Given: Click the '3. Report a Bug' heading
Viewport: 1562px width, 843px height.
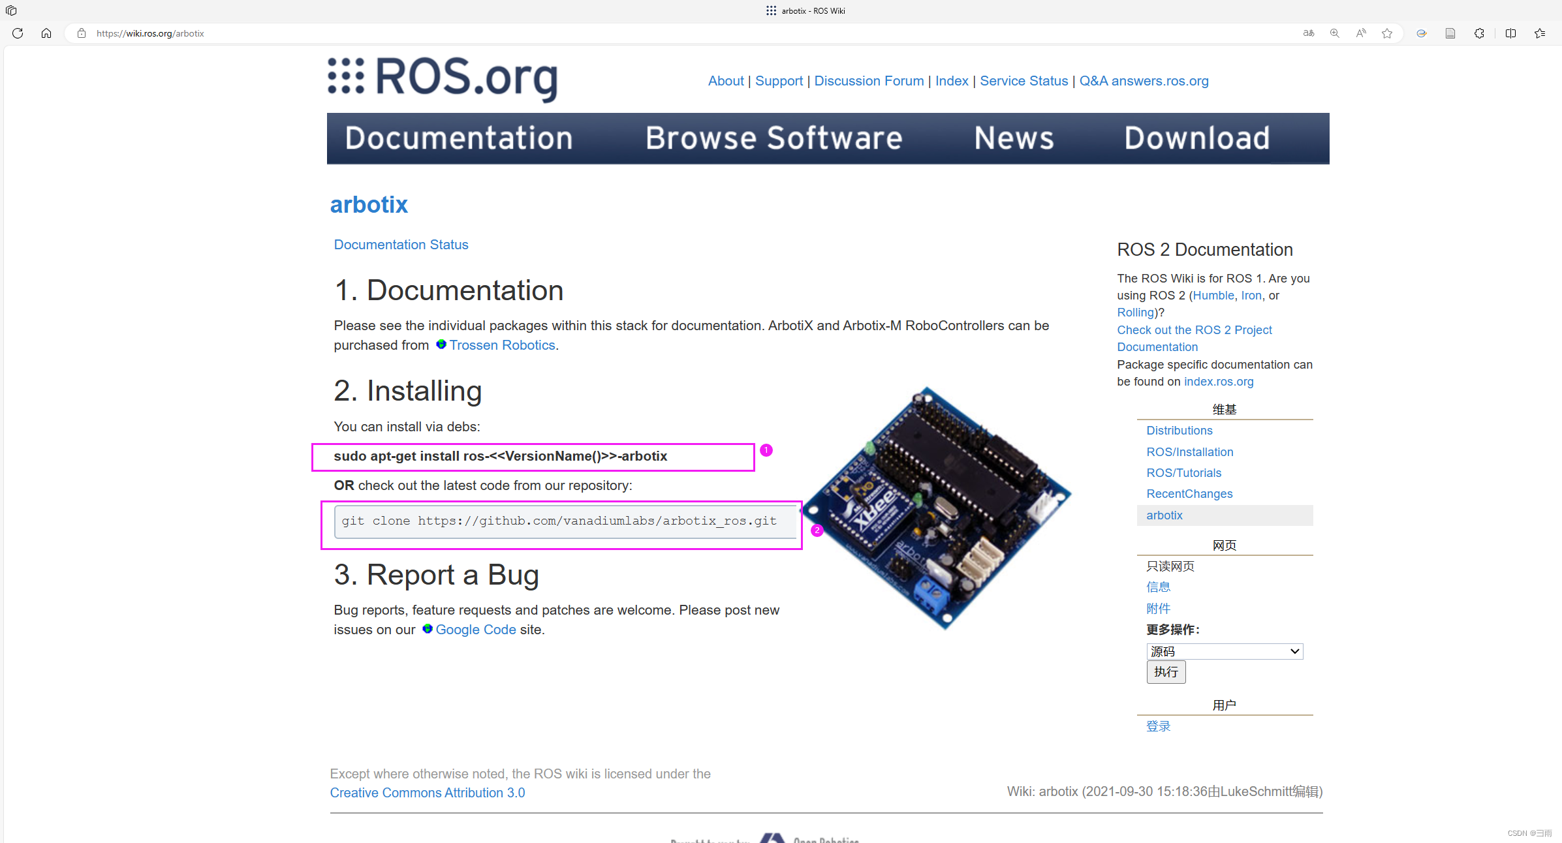Looking at the screenshot, I should tap(437, 575).
